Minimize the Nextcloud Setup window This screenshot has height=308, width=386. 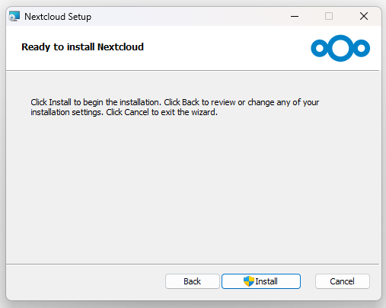[295, 16]
